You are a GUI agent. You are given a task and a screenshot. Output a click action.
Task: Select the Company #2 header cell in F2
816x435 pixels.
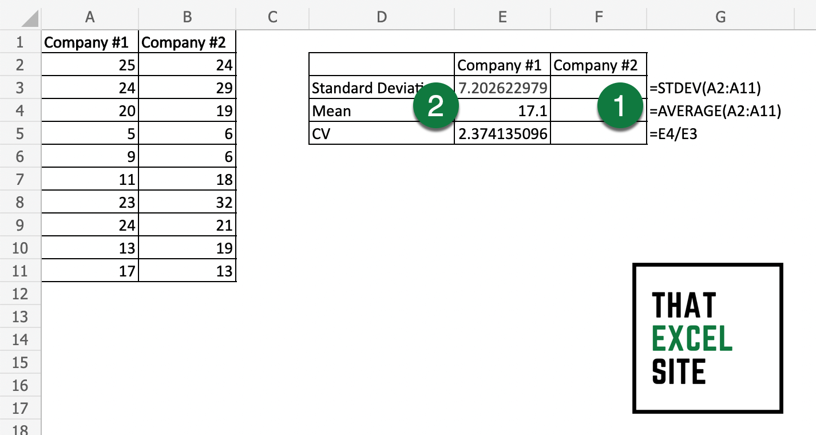point(599,65)
